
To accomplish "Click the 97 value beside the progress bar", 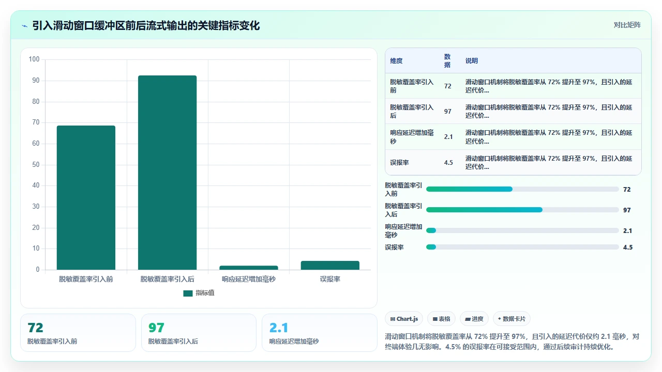I will pyautogui.click(x=627, y=210).
